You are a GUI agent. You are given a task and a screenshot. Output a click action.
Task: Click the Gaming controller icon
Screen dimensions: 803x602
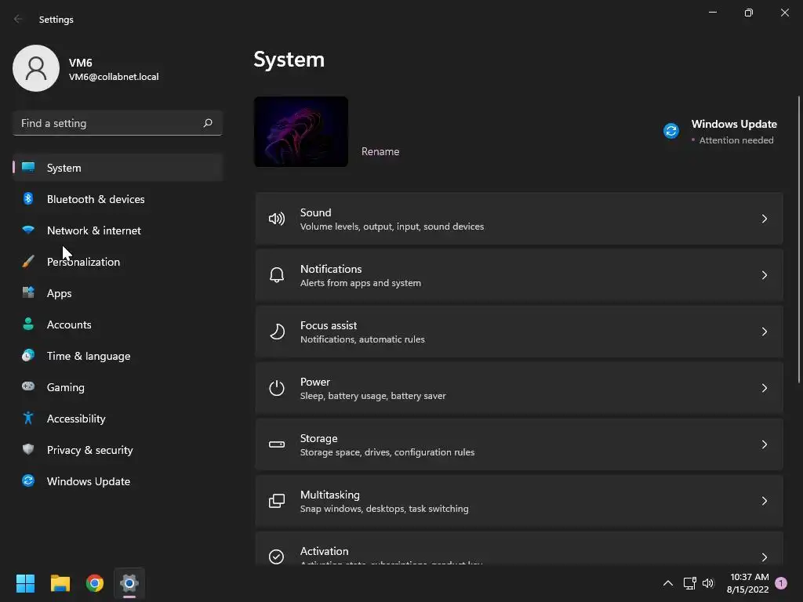[28, 387]
